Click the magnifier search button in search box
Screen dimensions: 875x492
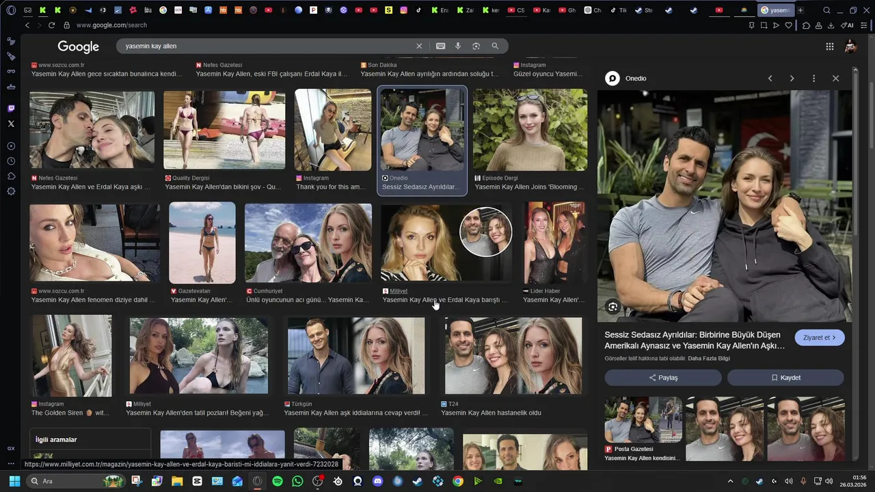pyautogui.click(x=495, y=46)
